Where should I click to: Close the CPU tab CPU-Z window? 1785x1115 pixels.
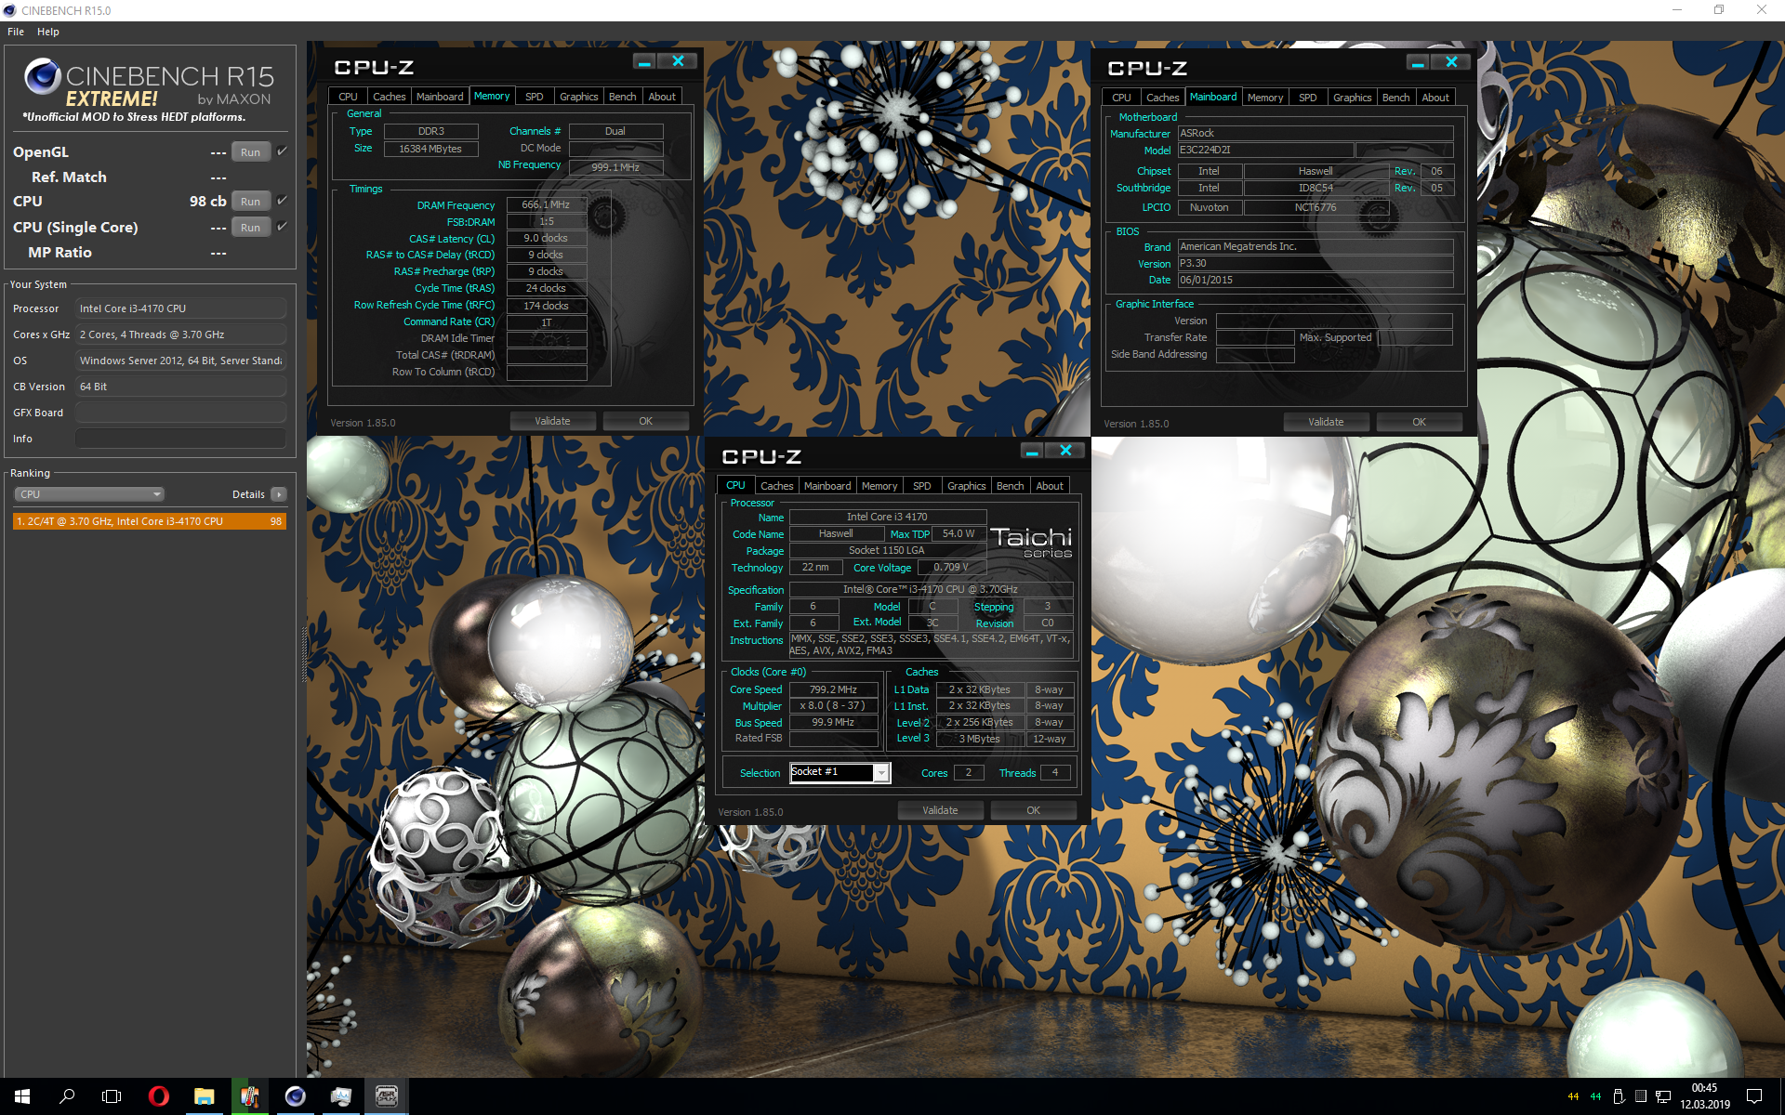(x=1066, y=451)
